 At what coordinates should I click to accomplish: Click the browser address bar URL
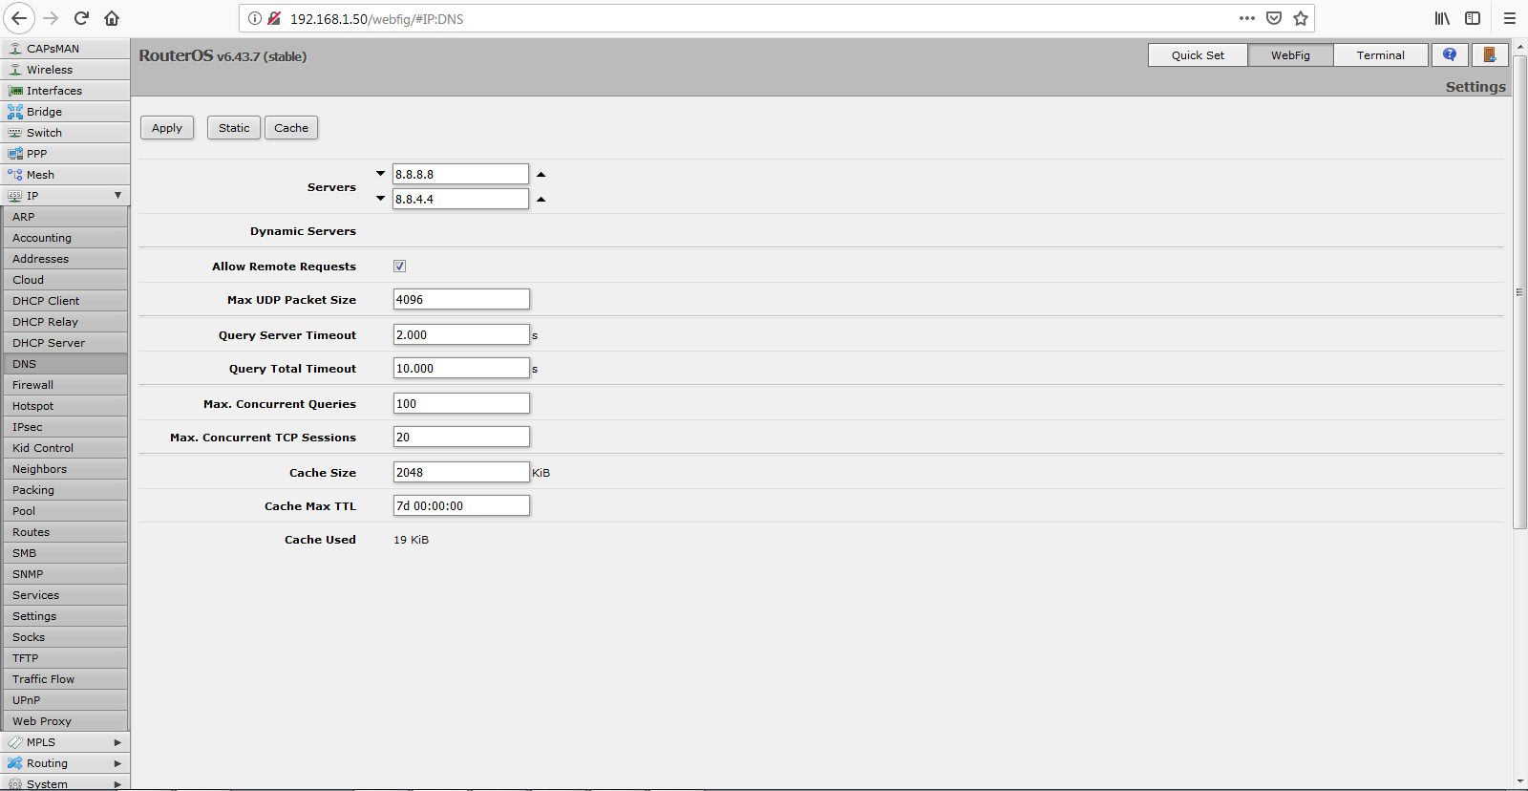click(x=376, y=19)
